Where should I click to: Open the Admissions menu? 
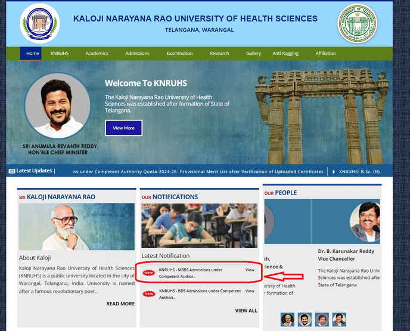137,54
